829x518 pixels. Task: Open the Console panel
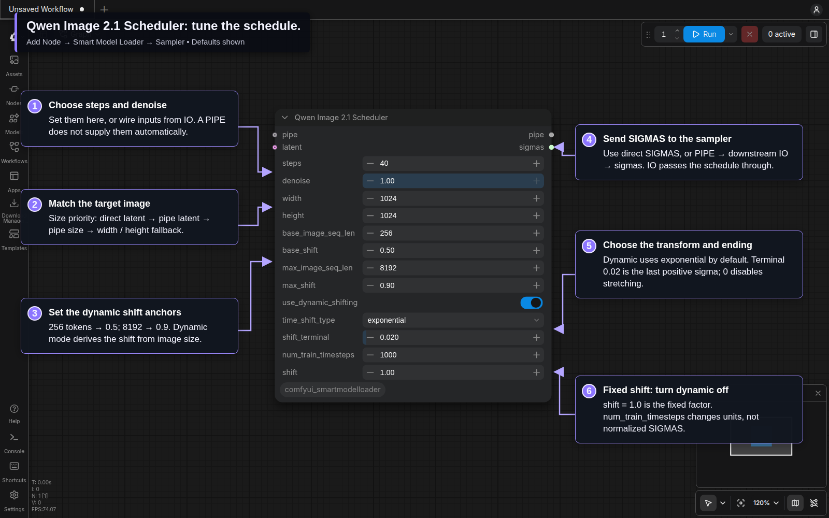14,443
